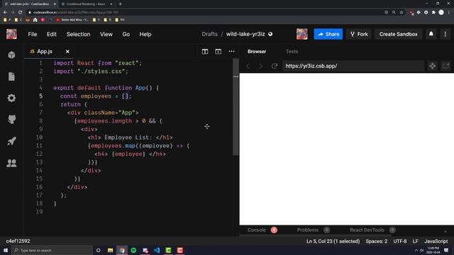Click the user profile avatar near Share
This screenshot has width=454, height=255.
click(301, 34)
